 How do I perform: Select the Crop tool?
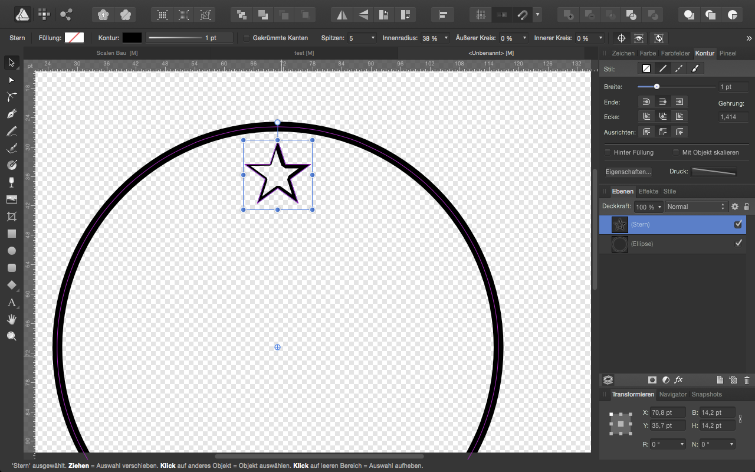(11, 217)
